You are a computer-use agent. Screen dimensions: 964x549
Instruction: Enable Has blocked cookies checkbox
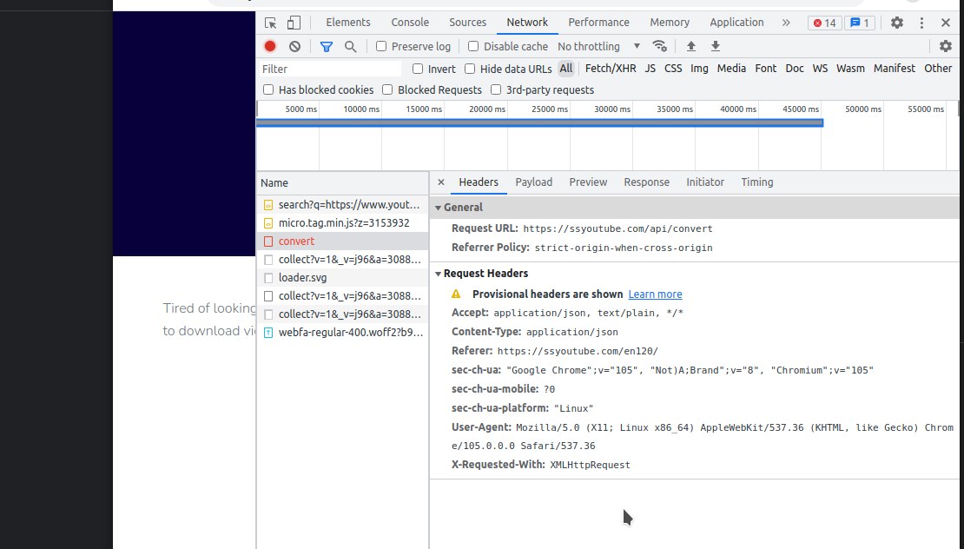point(268,89)
